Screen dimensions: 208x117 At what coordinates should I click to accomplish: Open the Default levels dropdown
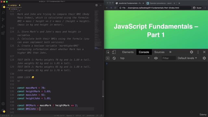(x=187, y=58)
